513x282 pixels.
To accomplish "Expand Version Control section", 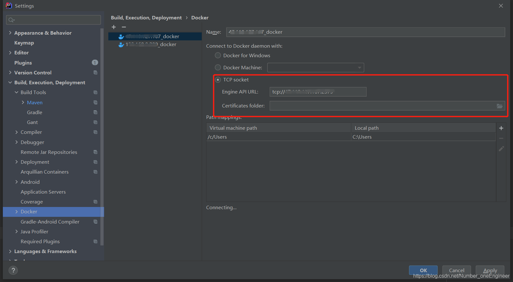I will tap(10, 72).
